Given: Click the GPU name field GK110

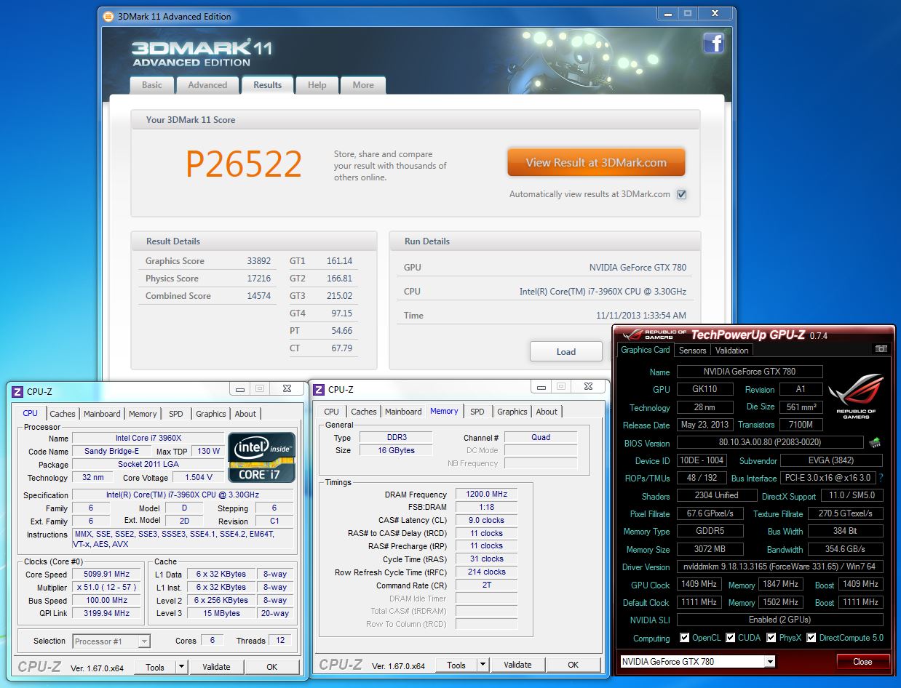Looking at the screenshot, I should 705,389.
